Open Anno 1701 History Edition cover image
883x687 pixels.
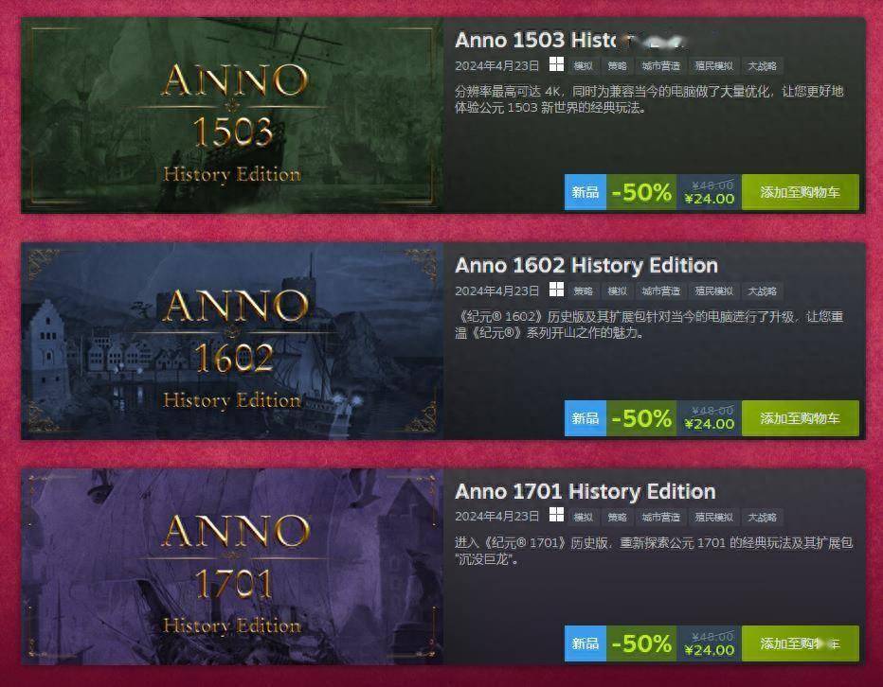[232, 567]
